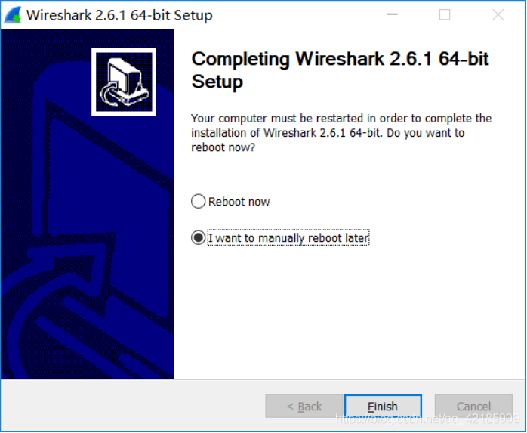The width and height of the screenshot is (527, 433).
Task: Close the Wireshark Setup dialog
Action: [x=498, y=15]
